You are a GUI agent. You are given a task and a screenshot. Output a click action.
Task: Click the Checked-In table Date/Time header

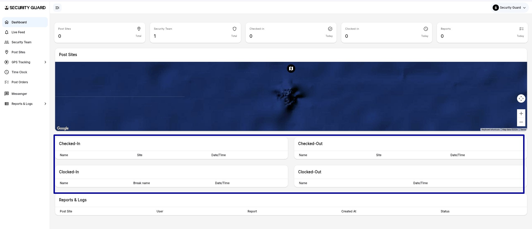point(218,155)
